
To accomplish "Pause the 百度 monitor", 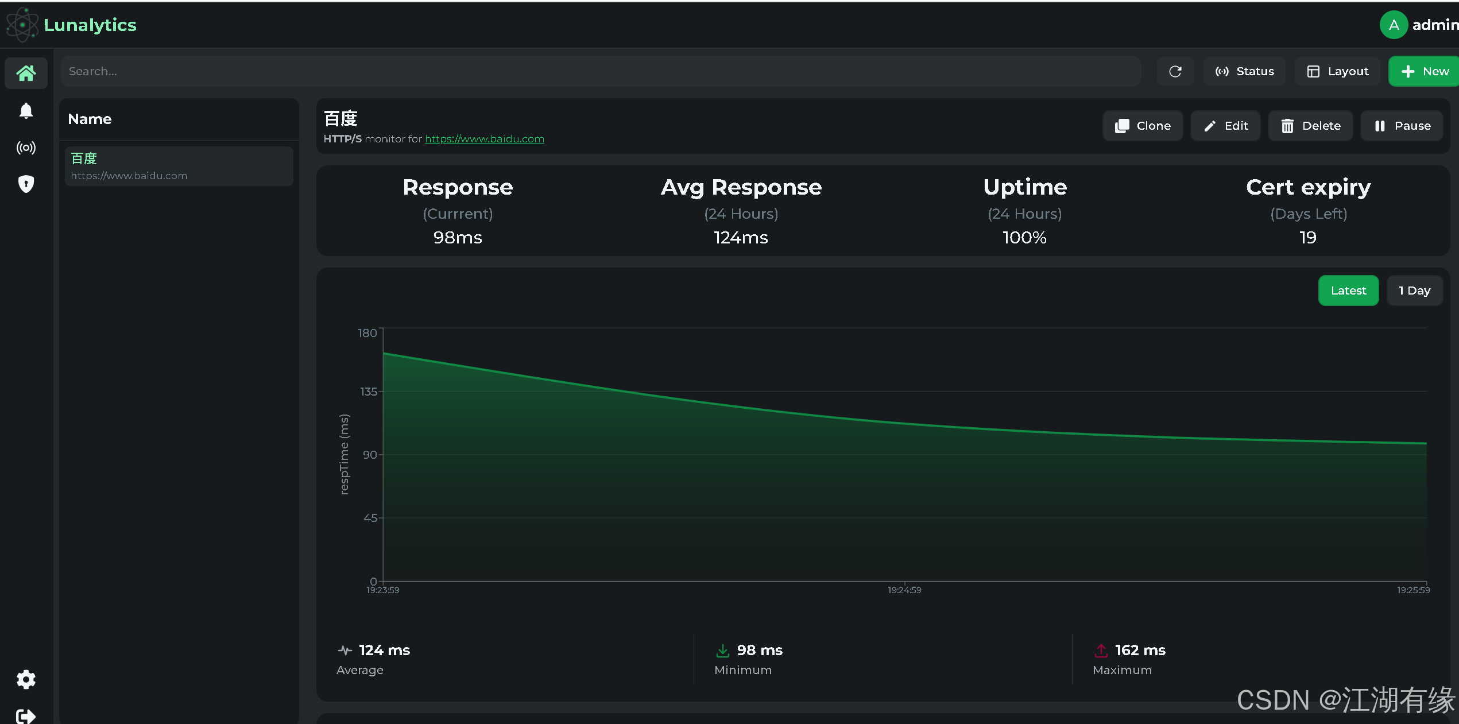I will click(1402, 126).
